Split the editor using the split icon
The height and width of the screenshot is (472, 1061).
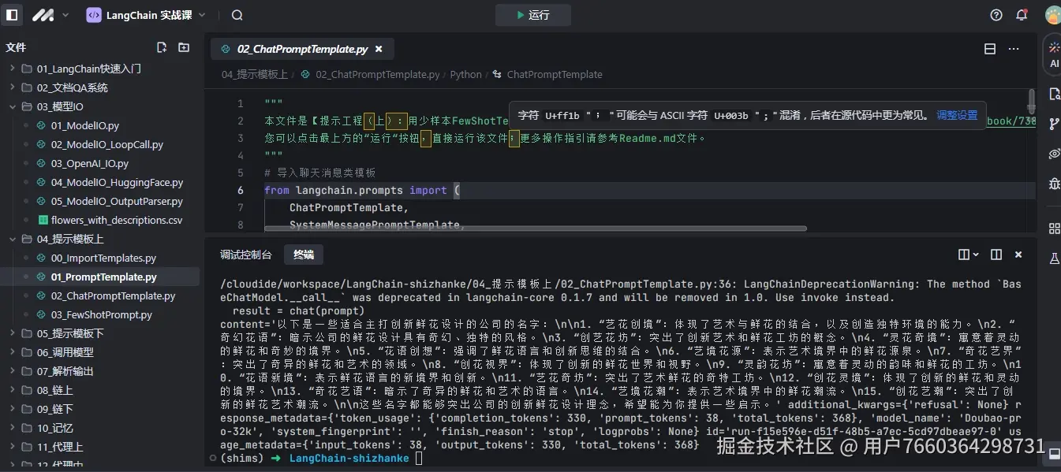click(x=990, y=48)
